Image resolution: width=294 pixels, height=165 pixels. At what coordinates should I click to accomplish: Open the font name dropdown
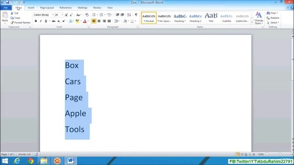53,15
